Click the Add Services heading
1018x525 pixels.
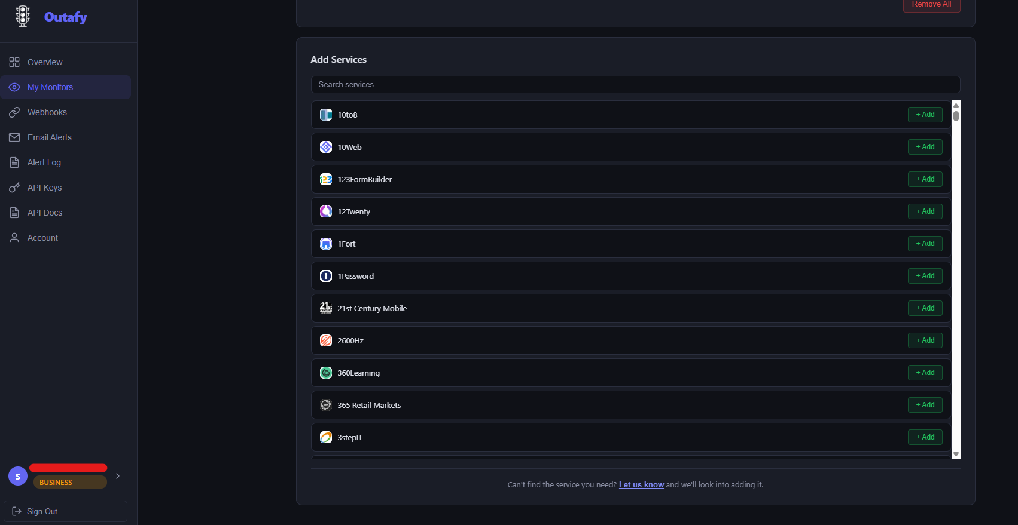tap(339, 59)
